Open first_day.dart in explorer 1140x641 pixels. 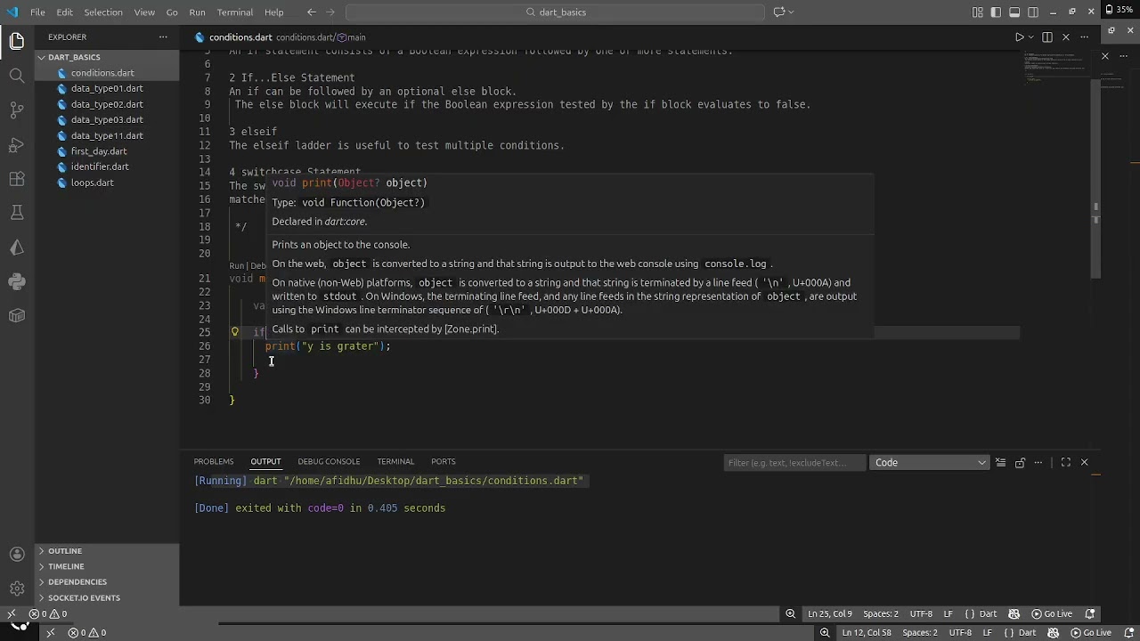coord(99,151)
